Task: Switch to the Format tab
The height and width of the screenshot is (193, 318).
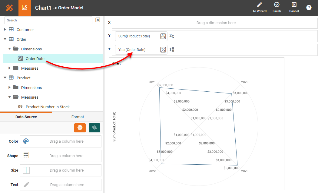Action: [78, 117]
